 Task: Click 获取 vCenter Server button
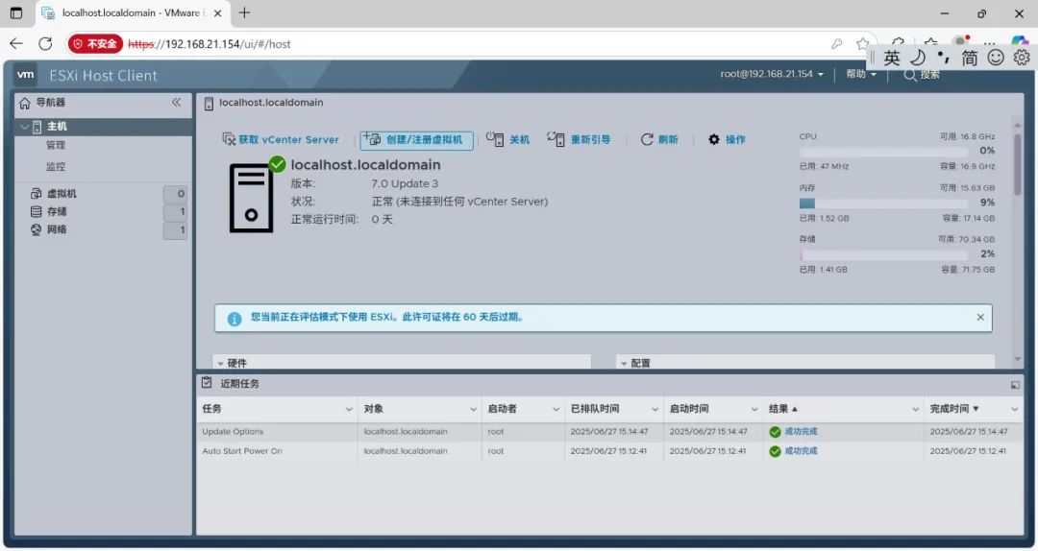pos(281,139)
